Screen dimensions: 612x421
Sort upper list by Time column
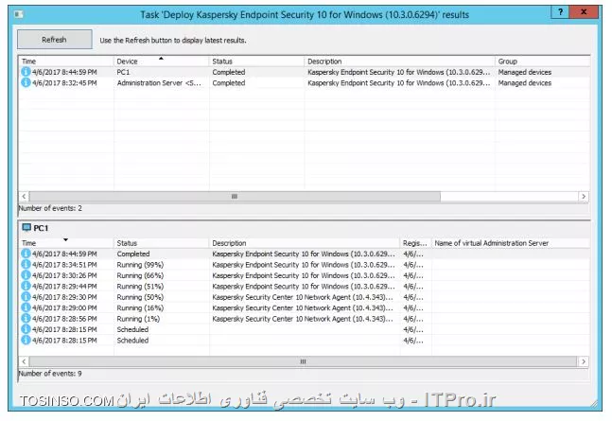pyautogui.click(x=65, y=61)
